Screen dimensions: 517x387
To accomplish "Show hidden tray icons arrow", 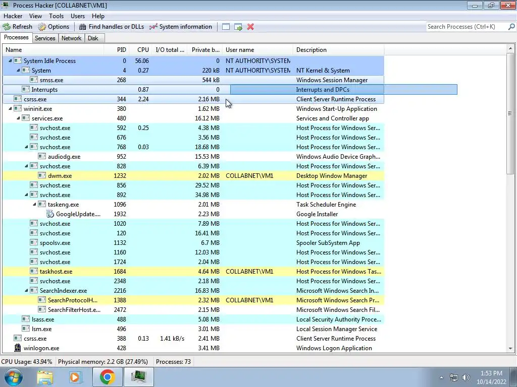I will pyautogui.click(x=441, y=377).
